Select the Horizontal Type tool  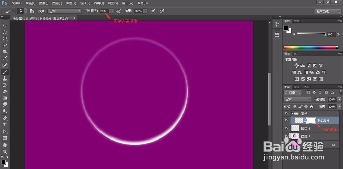pyautogui.click(x=4, y=125)
